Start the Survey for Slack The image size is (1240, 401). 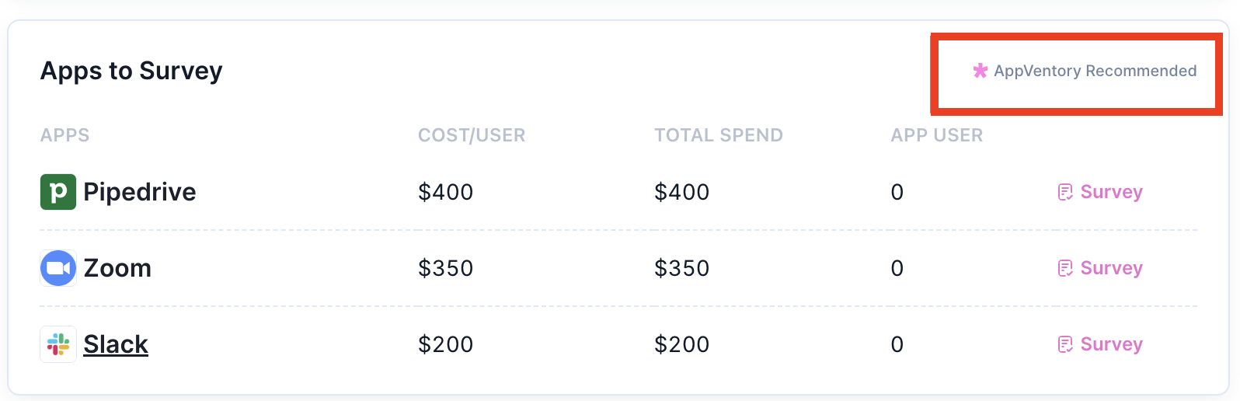[1111, 344]
